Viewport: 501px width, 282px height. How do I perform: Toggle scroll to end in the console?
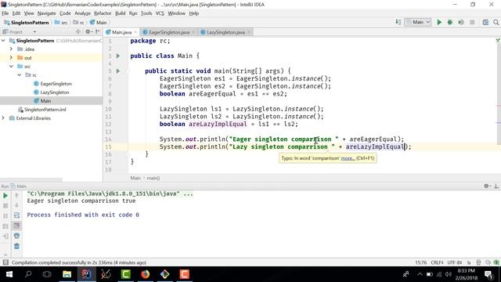click(x=16, y=226)
